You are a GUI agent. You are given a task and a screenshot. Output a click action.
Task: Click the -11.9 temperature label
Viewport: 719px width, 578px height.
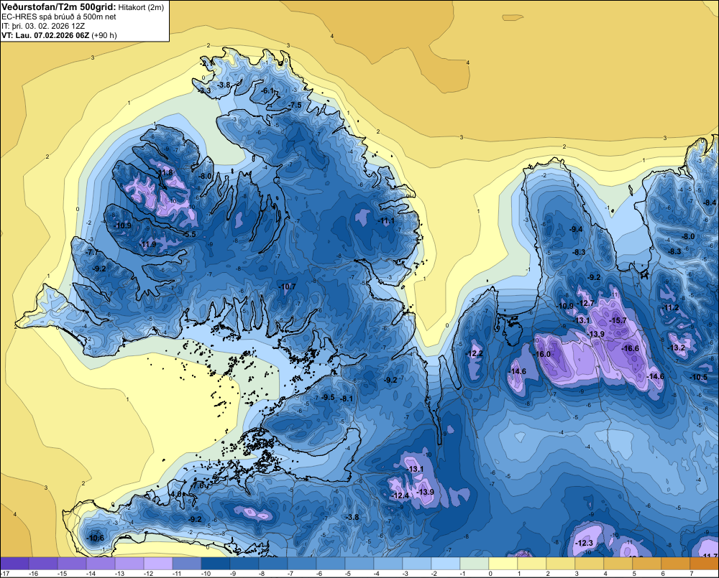(x=147, y=245)
